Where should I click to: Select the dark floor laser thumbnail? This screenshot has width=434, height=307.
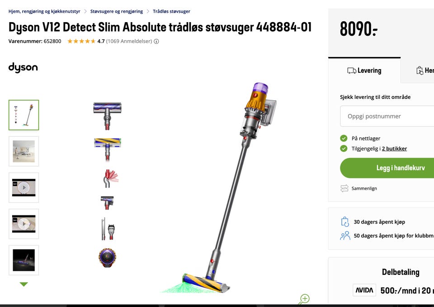tap(24, 260)
